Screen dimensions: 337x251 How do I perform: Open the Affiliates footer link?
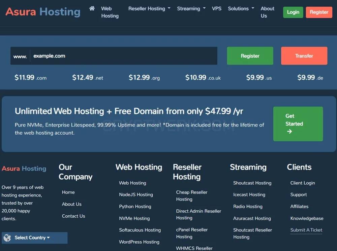click(x=299, y=206)
